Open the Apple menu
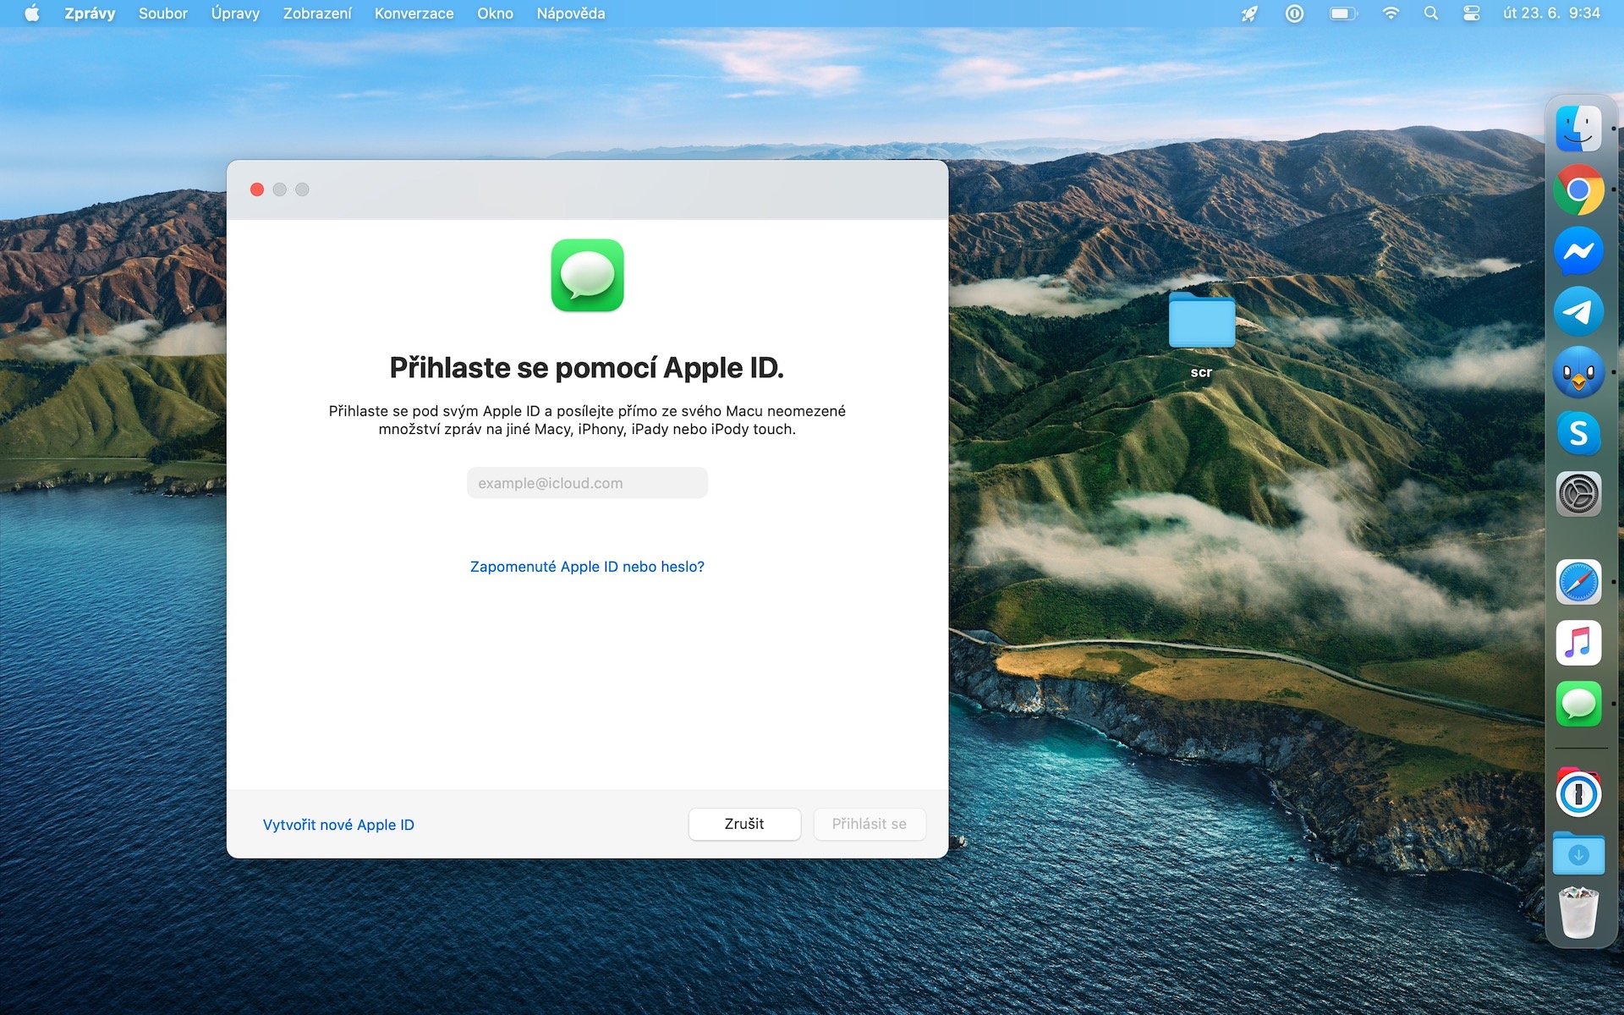 click(x=32, y=14)
